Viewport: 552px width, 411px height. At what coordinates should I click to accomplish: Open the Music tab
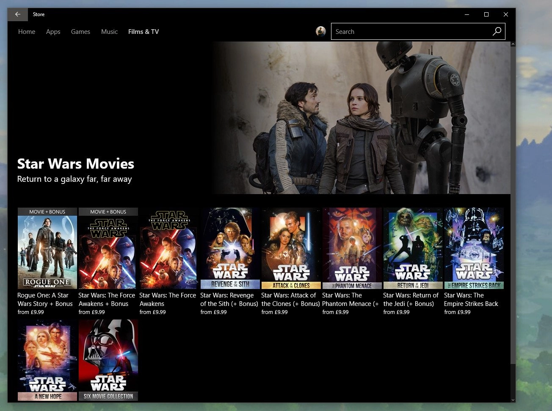109,32
